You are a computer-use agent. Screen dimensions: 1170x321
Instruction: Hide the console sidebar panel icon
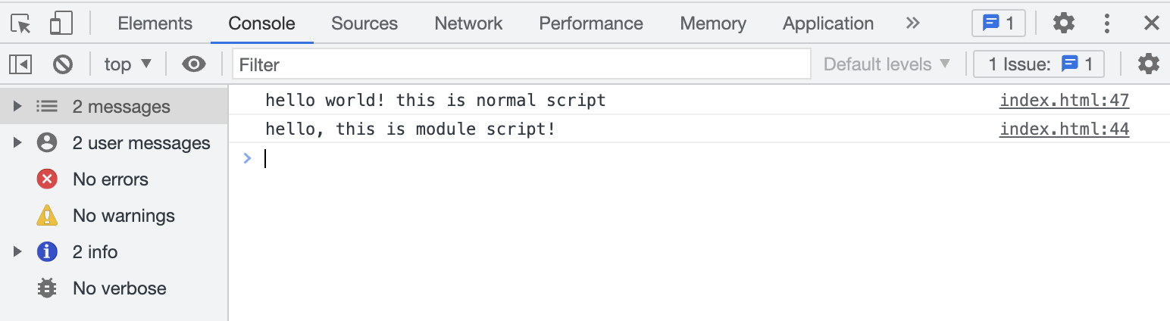coord(21,64)
